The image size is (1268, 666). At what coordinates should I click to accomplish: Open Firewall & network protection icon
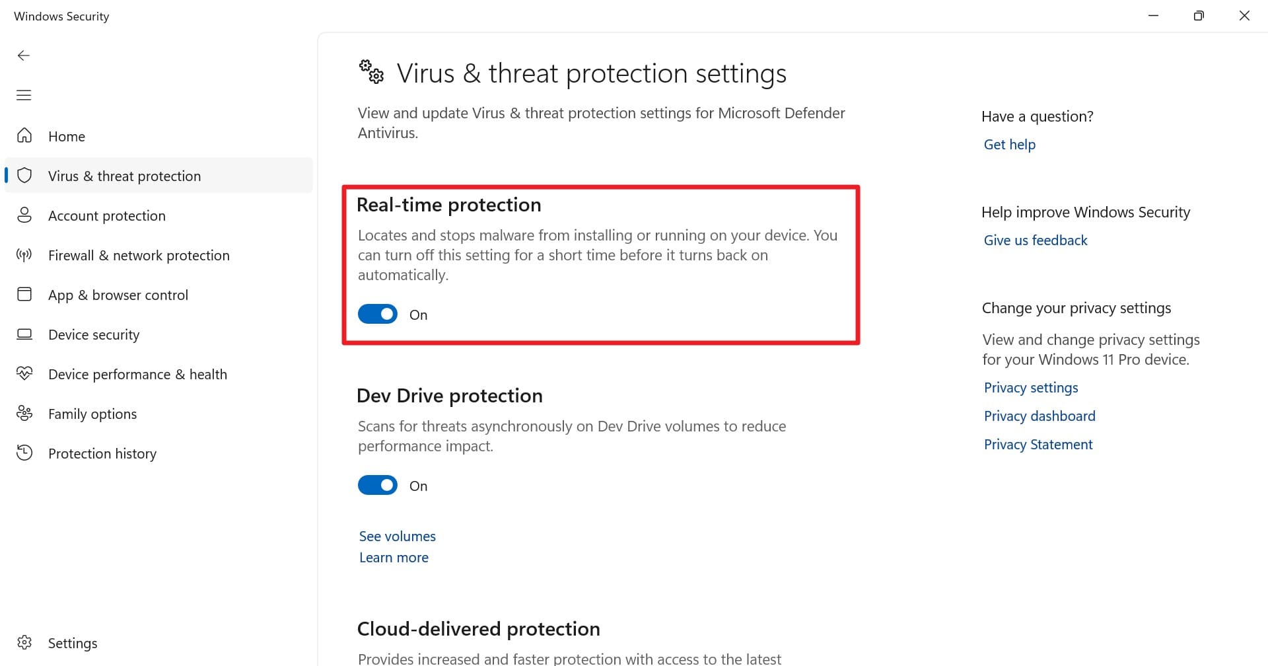click(x=25, y=255)
